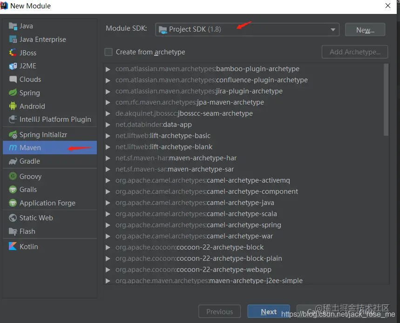Select the Java module type icon
This screenshot has width=400, height=323.
click(x=13, y=26)
